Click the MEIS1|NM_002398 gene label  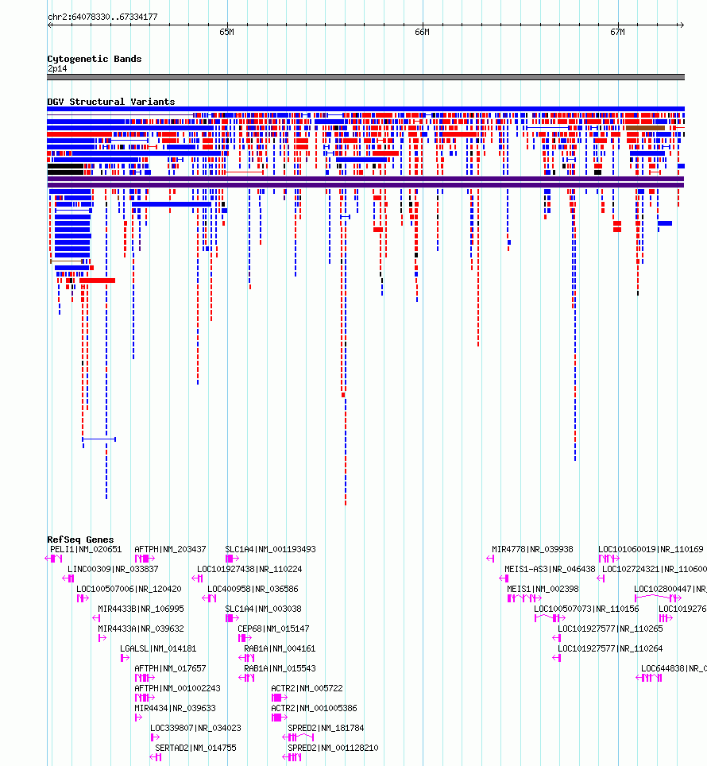tap(543, 589)
